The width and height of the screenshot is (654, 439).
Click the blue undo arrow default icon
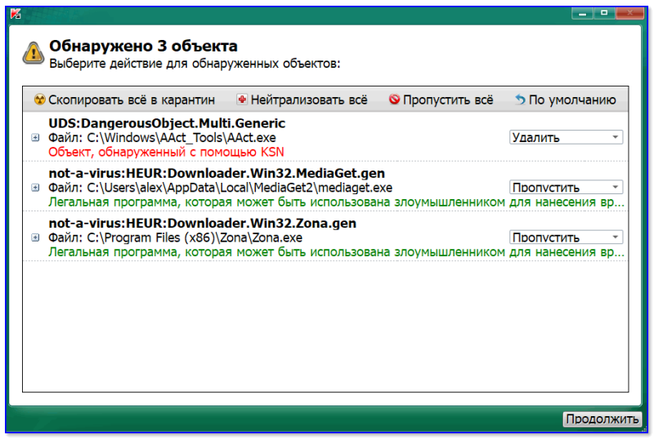[x=520, y=100]
